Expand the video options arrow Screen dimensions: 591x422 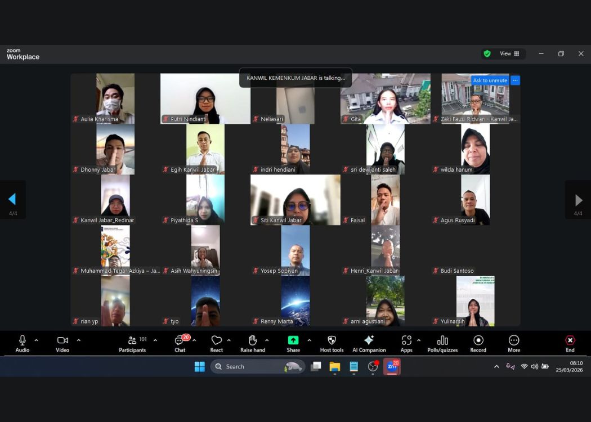(x=78, y=340)
